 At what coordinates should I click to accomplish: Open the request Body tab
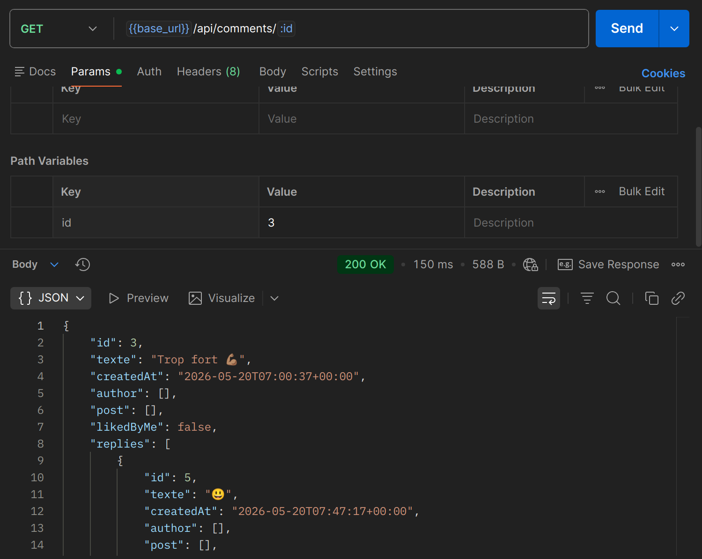(273, 72)
